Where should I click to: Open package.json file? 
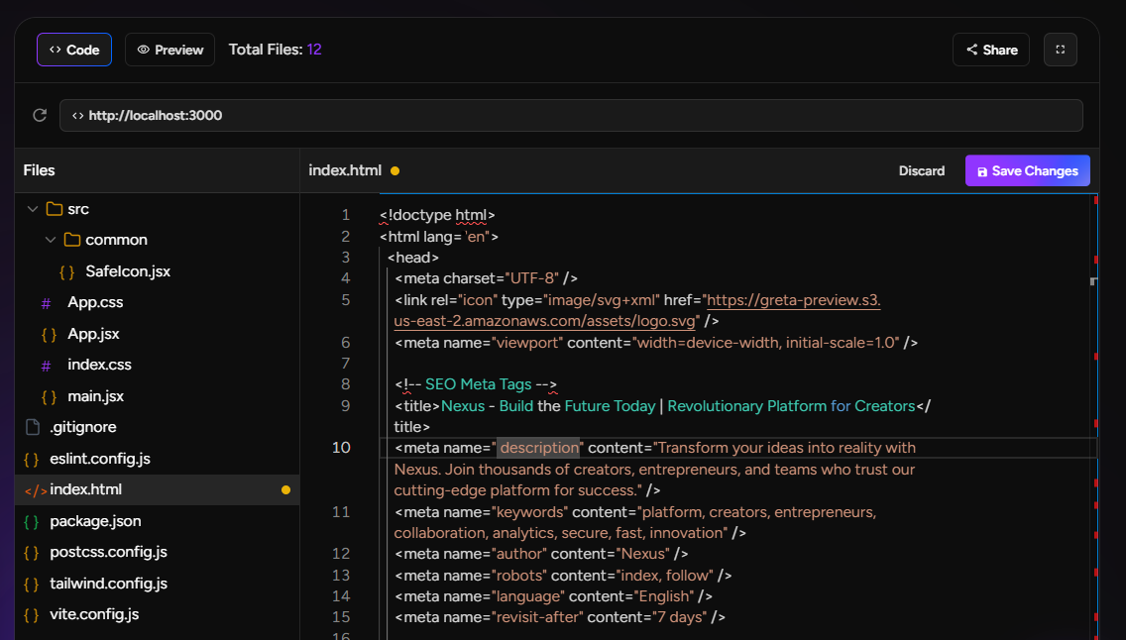pos(95,521)
